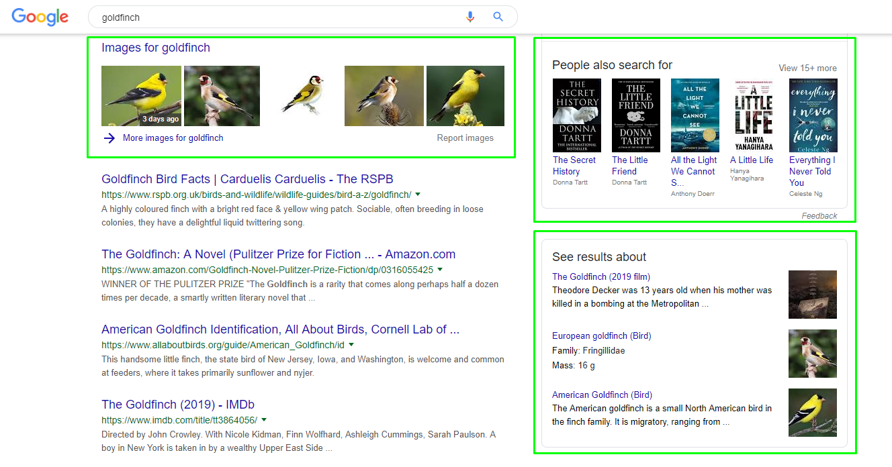Screen dimensions: 892x467
Task: Click 'Mass: 16 g' text
Action: click(574, 365)
